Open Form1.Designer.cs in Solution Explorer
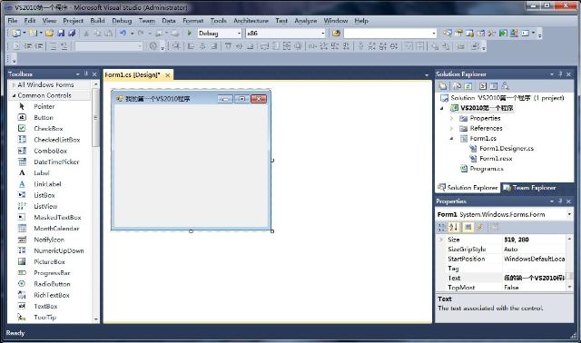This screenshot has height=343, width=581. [507, 149]
